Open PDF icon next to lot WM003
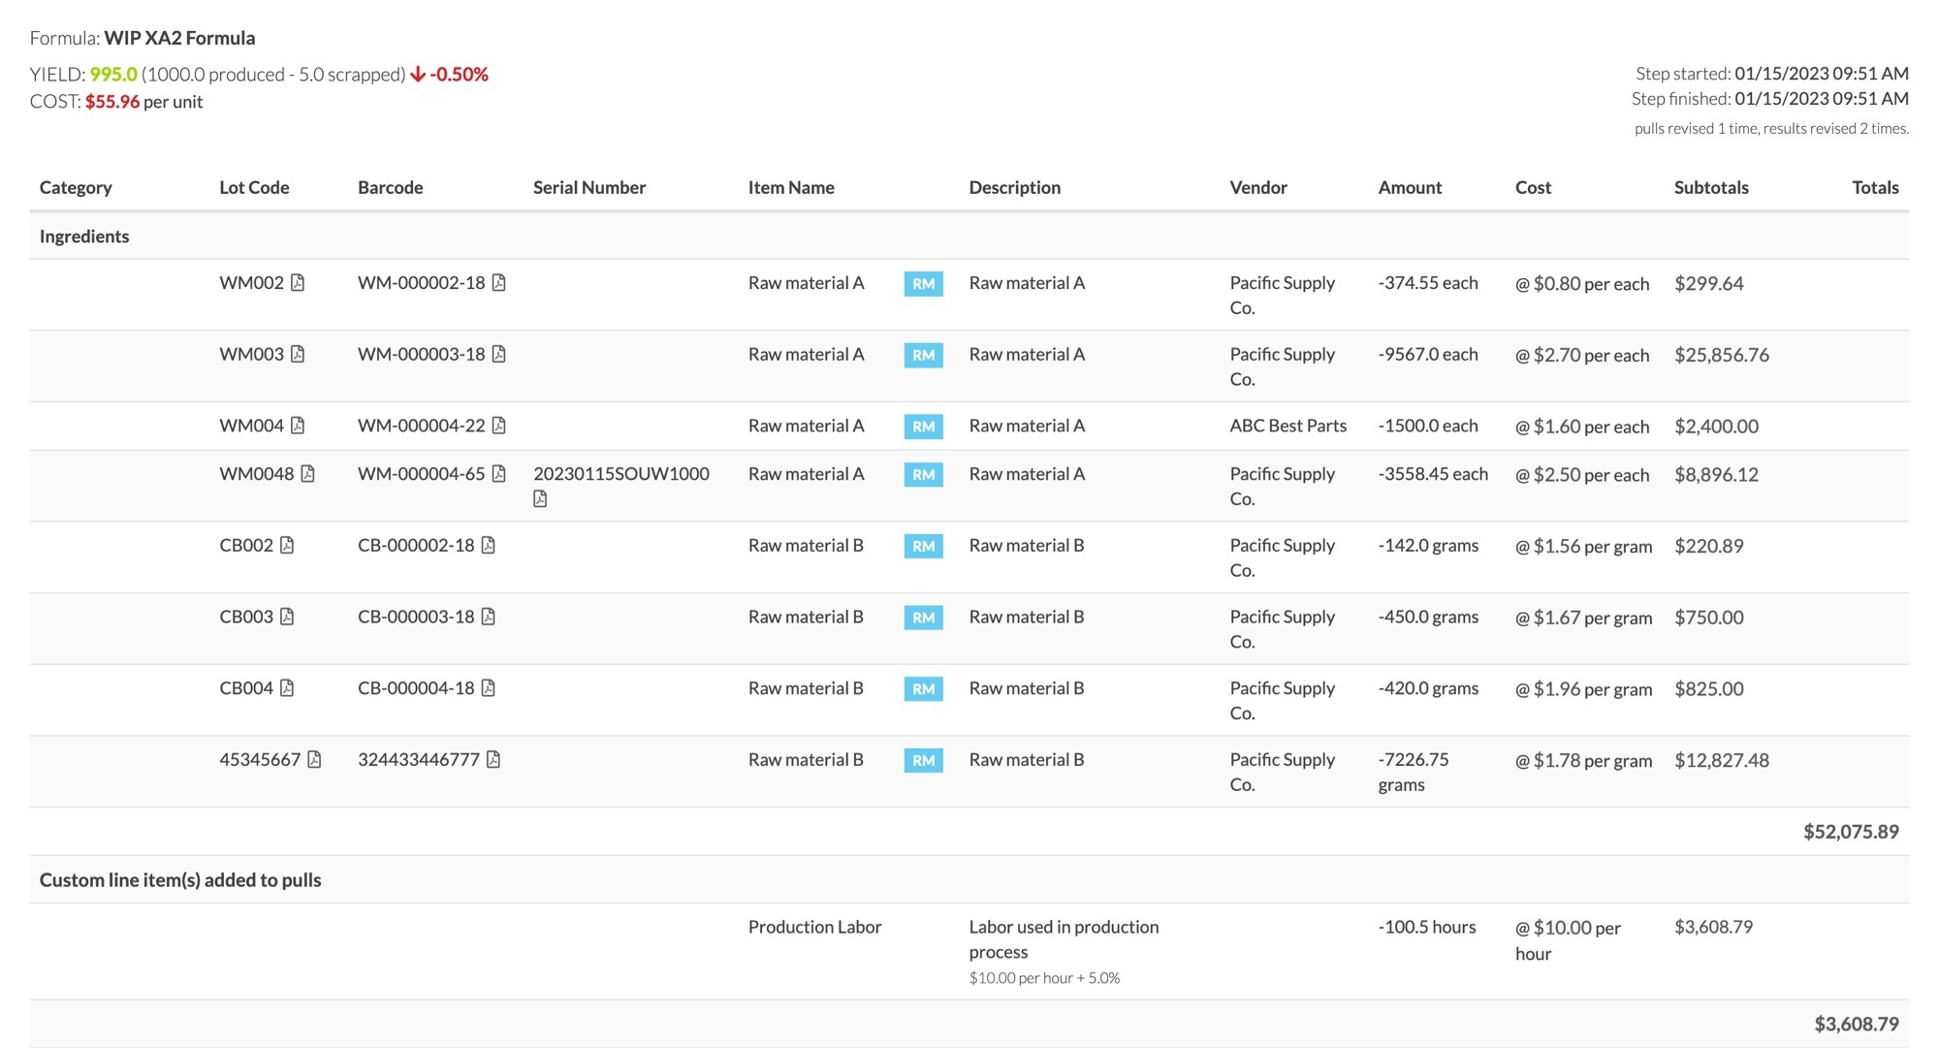Screen dimensions: 1939x1048 tap(298, 354)
